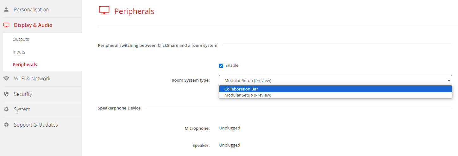This screenshot has height=156, width=458.
Task: Click the Enable checkbox label text
Action: (232, 66)
